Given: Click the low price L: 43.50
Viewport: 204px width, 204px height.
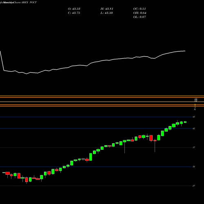Looking at the screenshot, I should point(106,13).
